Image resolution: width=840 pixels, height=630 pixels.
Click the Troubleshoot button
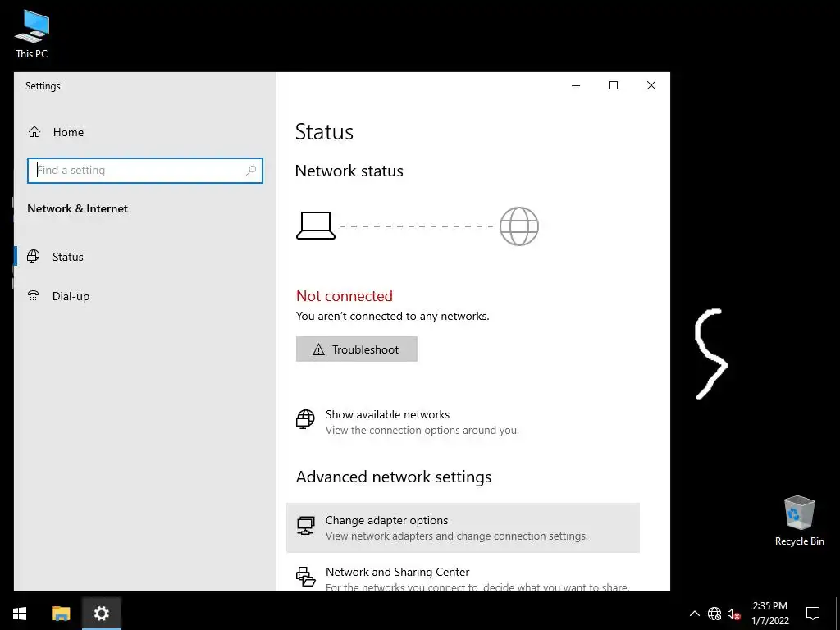356,349
